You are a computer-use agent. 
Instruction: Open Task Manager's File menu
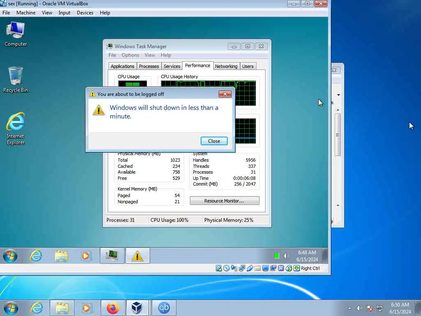click(112, 55)
